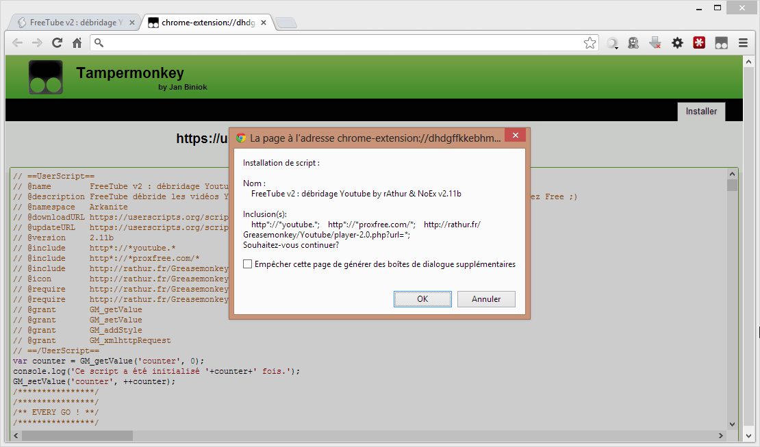Click '@grant GM_getValue' line
This screenshot has width=760, height=447.
point(77,310)
